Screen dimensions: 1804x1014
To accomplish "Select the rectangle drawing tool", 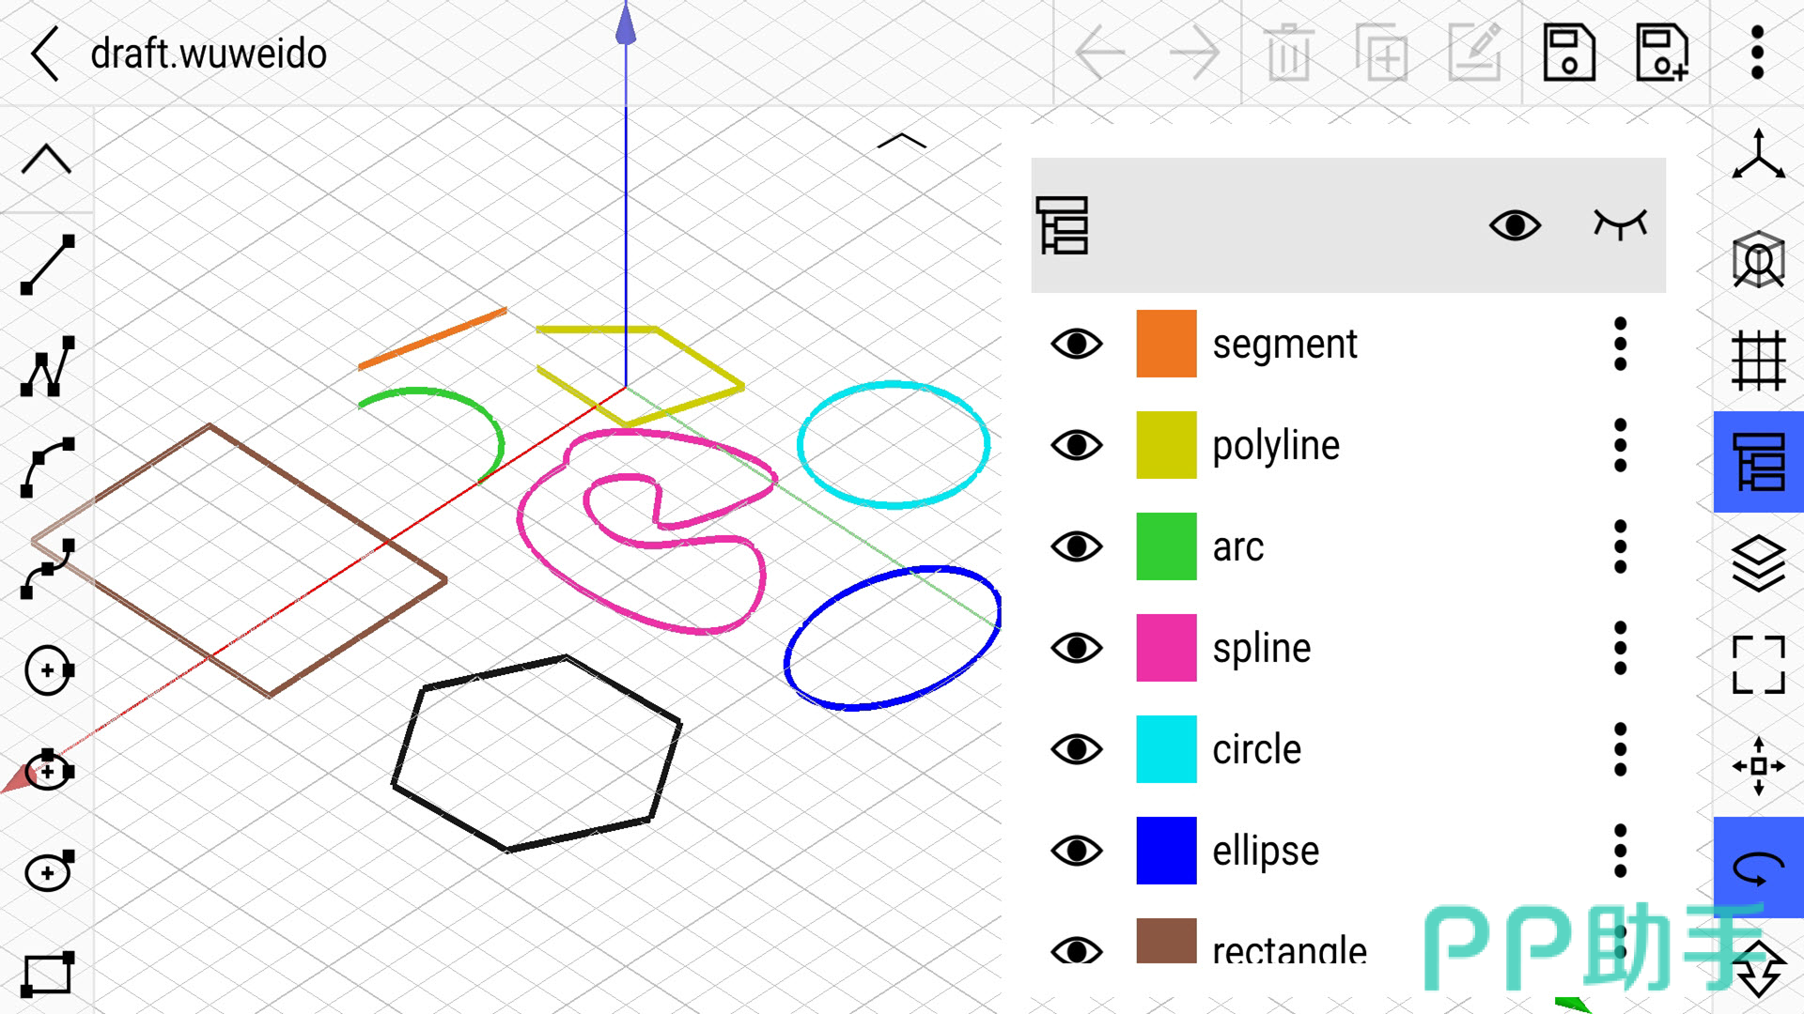I will pos(47,974).
